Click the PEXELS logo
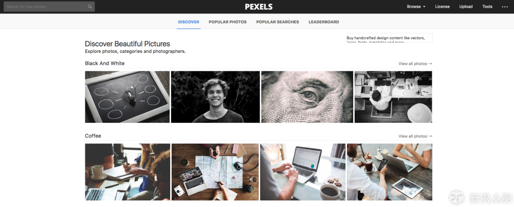The width and height of the screenshot is (514, 207). 259,7
